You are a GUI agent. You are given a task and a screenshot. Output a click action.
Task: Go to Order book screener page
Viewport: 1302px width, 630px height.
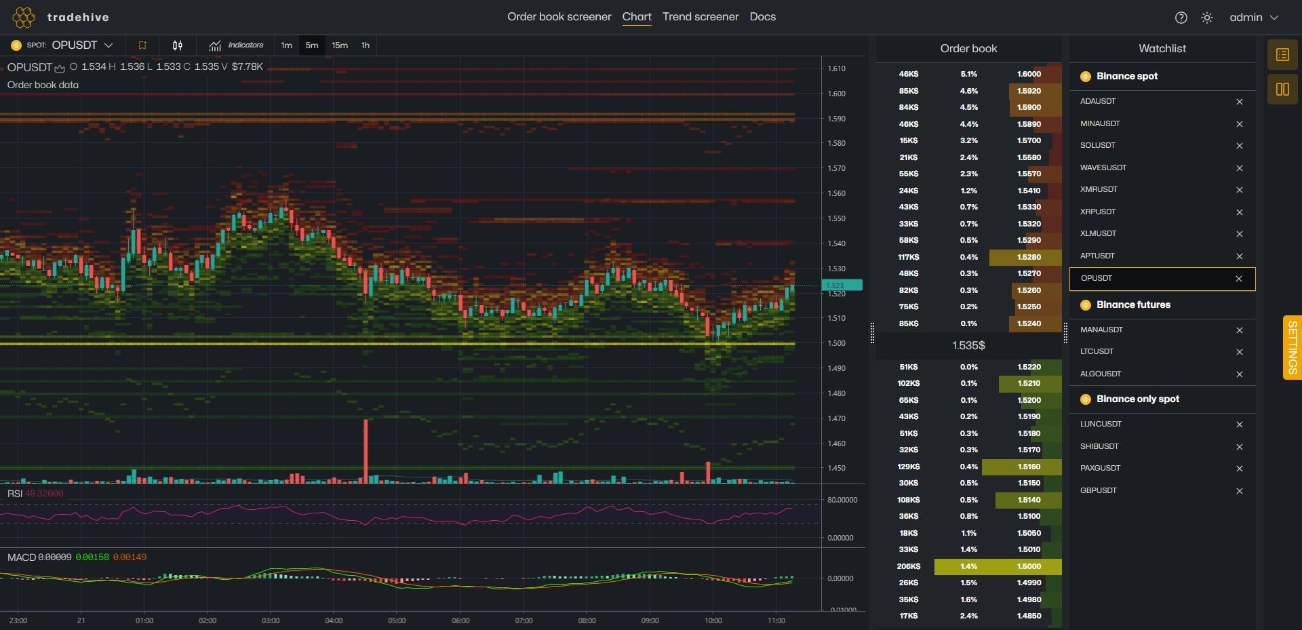tap(559, 17)
